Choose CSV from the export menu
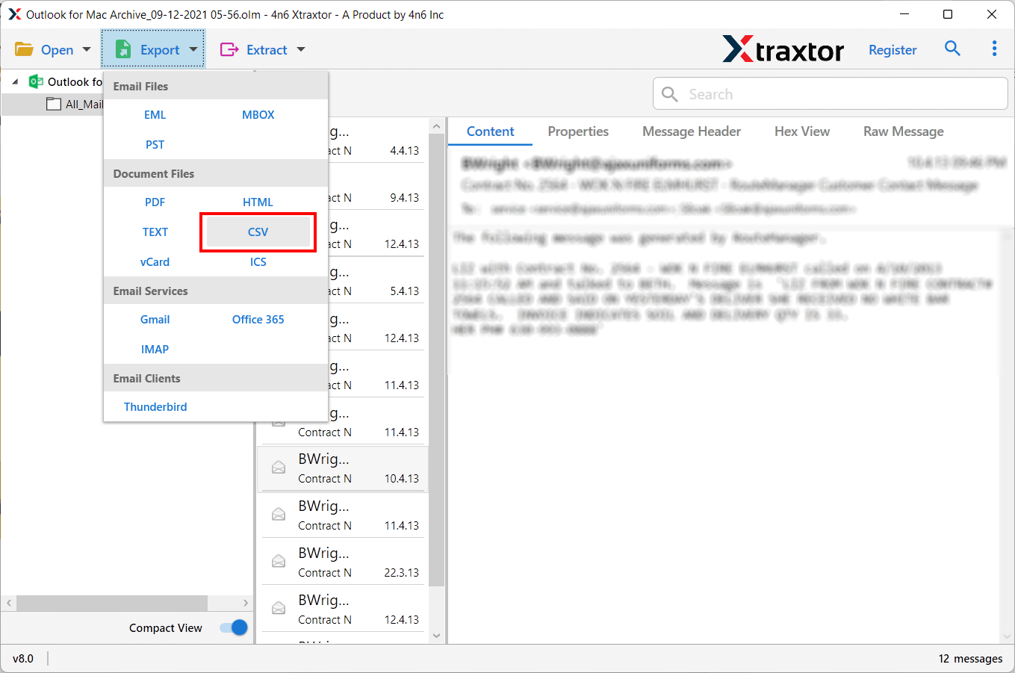The height and width of the screenshot is (673, 1015). (258, 232)
